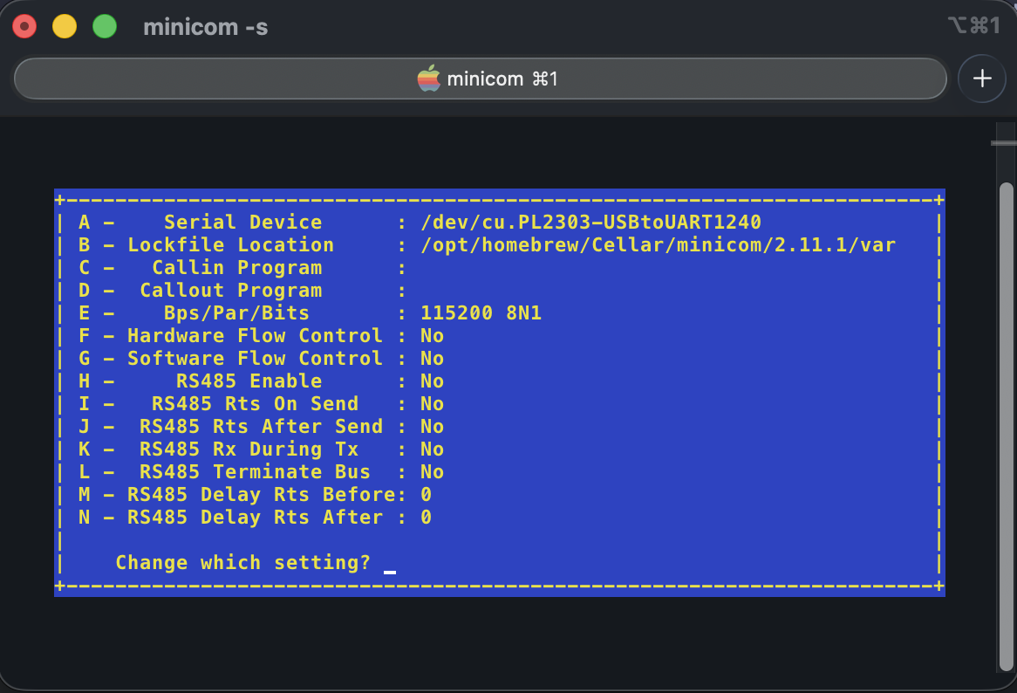Click the 'RS485 Rts After Send' label

click(x=262, y=426)
